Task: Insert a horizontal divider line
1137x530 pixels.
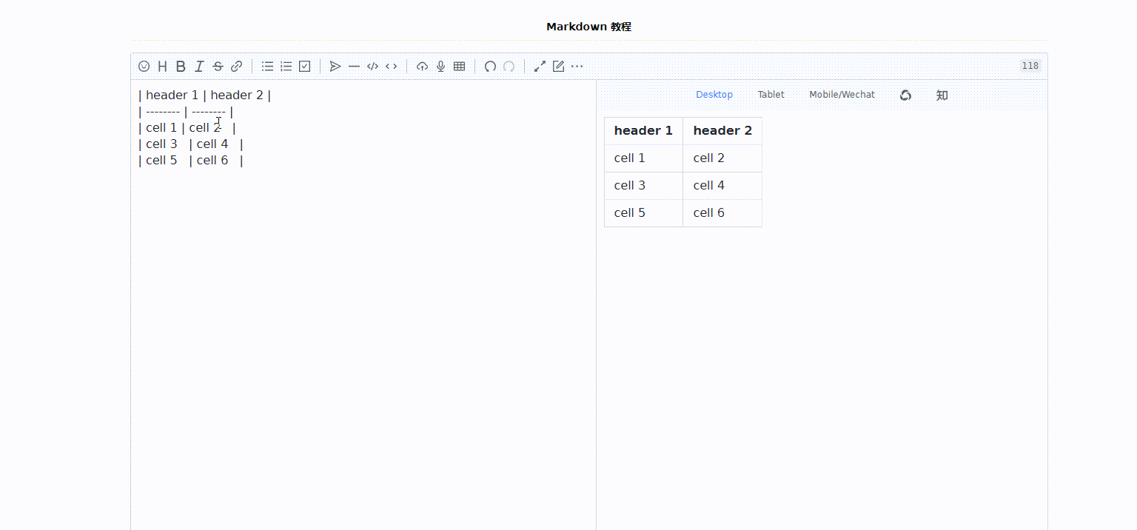Action: pyautogui.click(x=354, y=67)
